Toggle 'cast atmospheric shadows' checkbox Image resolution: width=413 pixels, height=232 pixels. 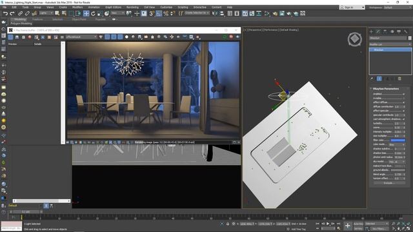403,119
